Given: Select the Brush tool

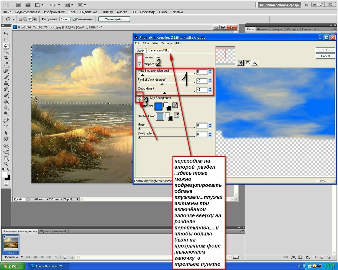Looking at the screenshot, I should point(6,77).
